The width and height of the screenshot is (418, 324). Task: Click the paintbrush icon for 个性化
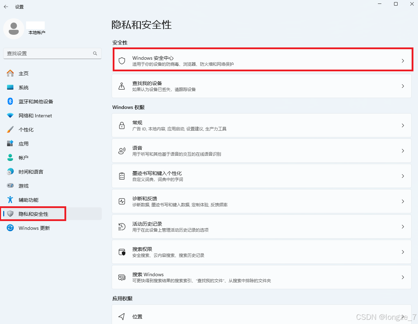[10, 130]
